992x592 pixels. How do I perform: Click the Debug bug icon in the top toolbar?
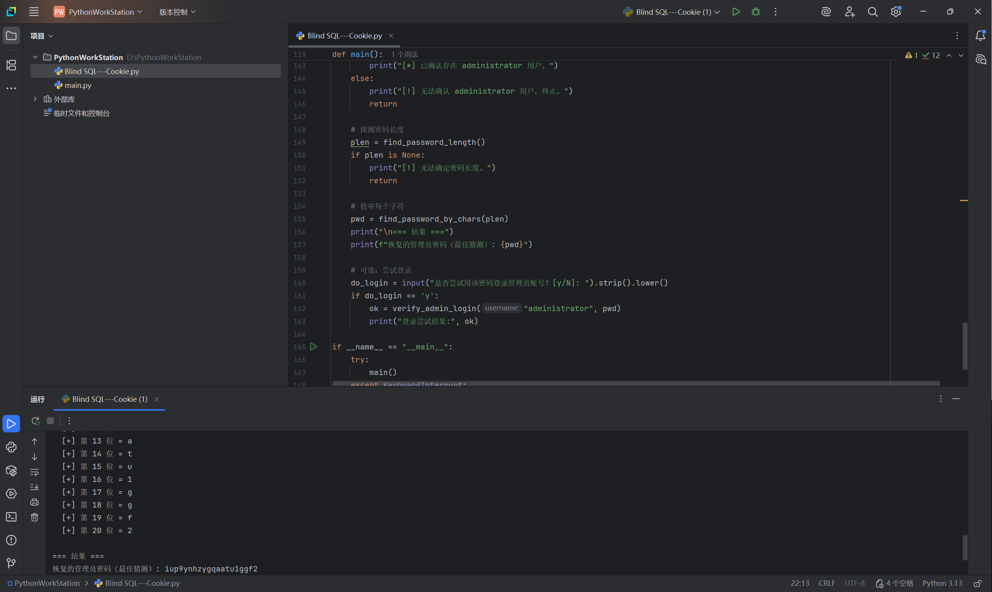(756, 12)
